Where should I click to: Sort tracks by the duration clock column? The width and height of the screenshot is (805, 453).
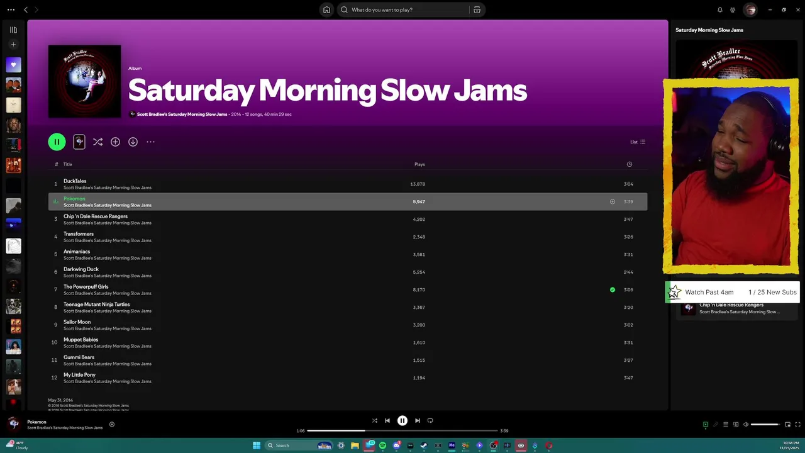click(x=629, y=164)
